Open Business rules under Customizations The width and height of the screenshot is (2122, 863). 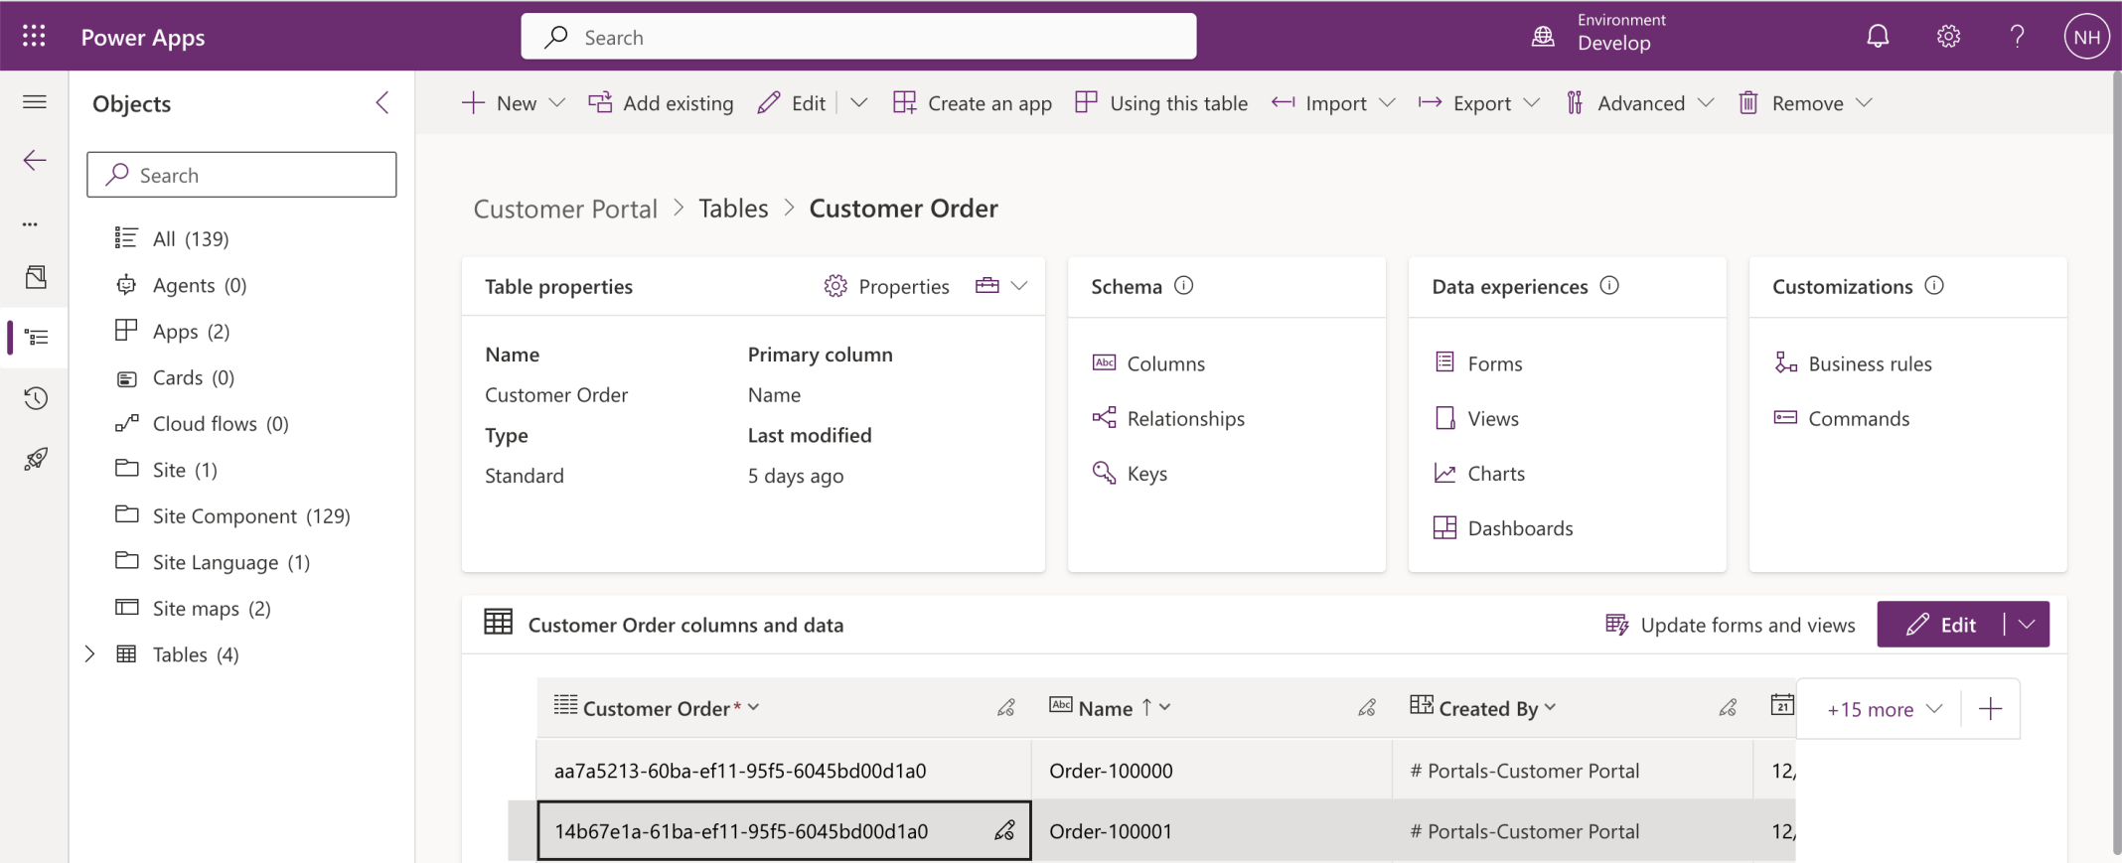(1869, 364)
